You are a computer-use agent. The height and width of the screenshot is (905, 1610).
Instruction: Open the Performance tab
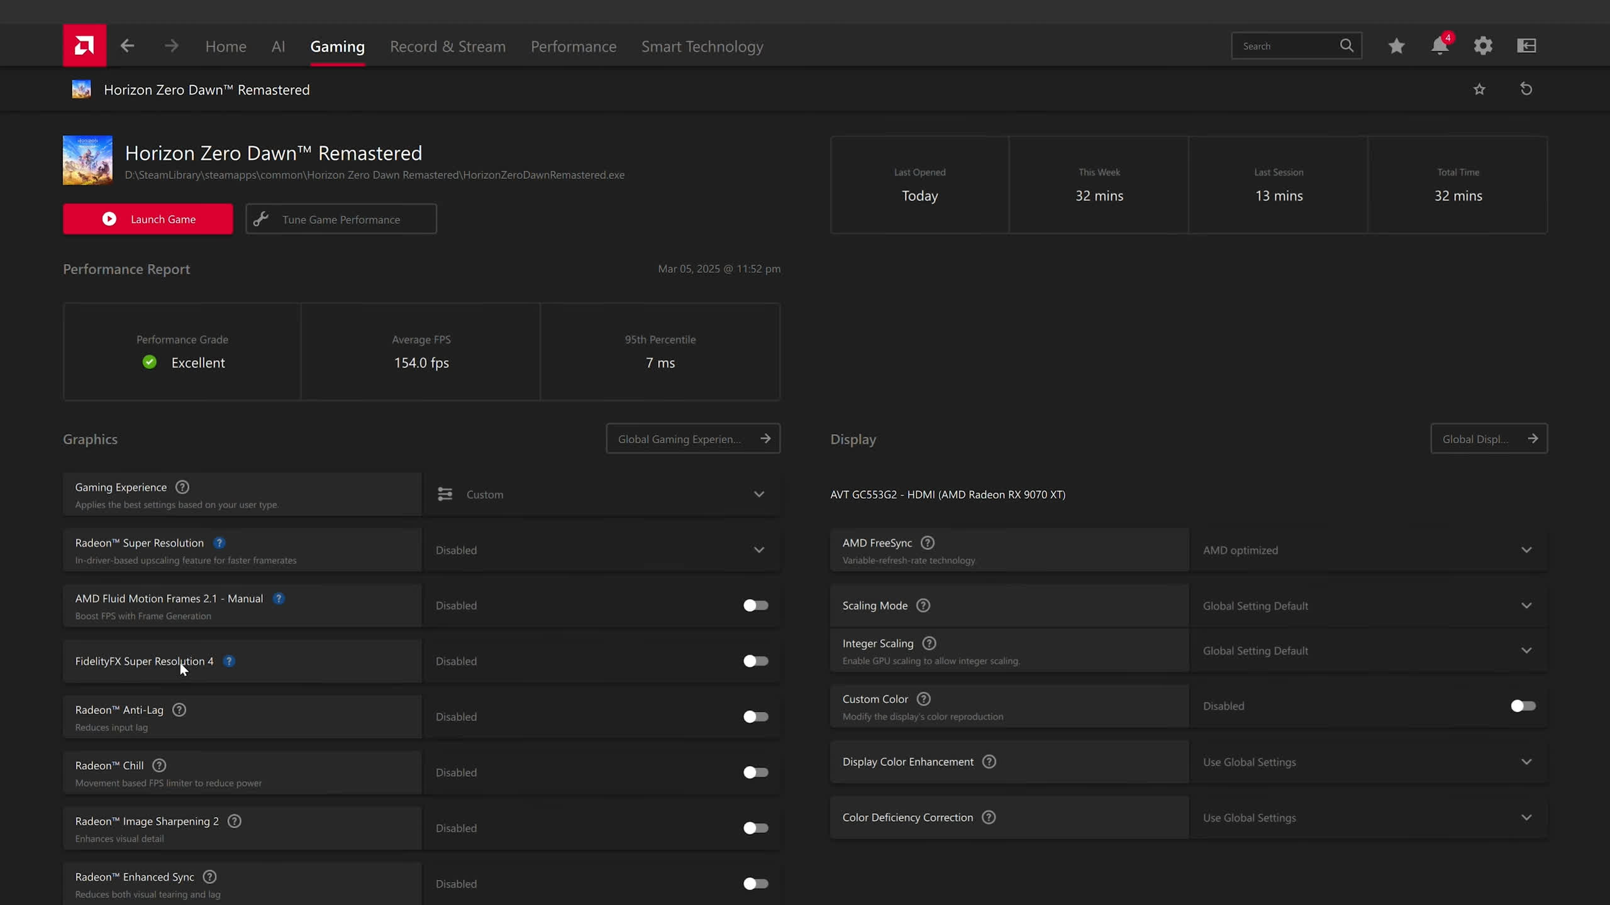574,47
